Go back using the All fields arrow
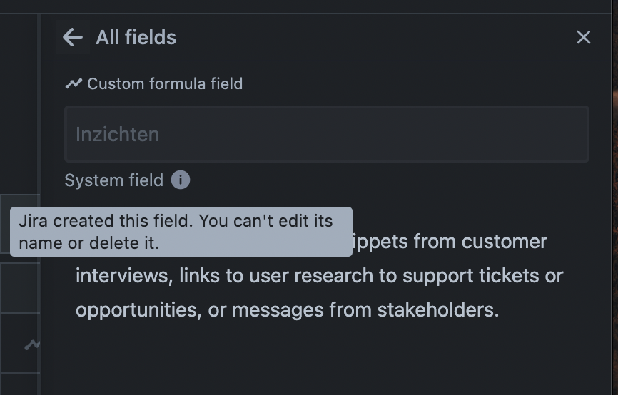Screen dimensions: 618x395 pyautogui.click(x=72, y=37)
